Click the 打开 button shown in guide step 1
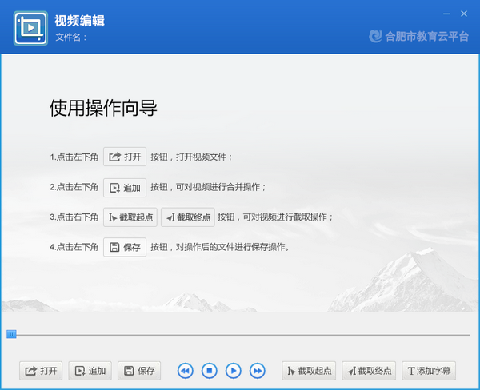This screenshot has height=390, width=480. (x=125, y=157)
